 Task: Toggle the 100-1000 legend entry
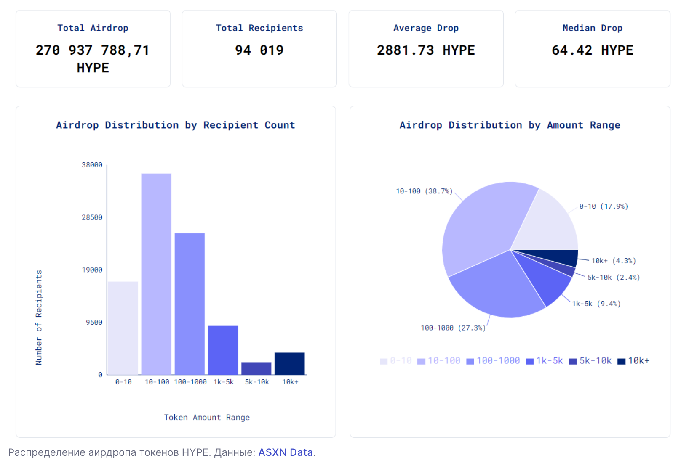(493, 361)
